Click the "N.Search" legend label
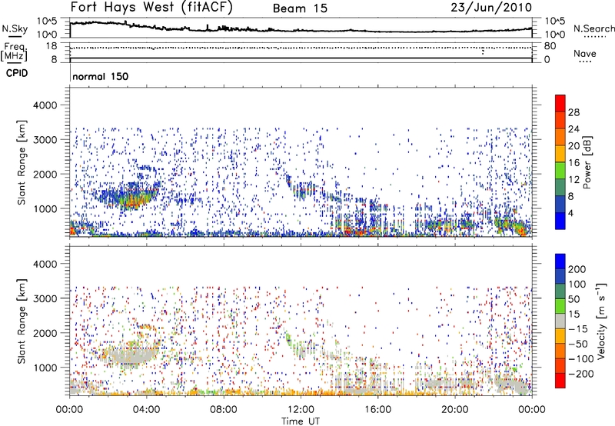The width and height of the screenshot is (615, 426). point(593,28)
